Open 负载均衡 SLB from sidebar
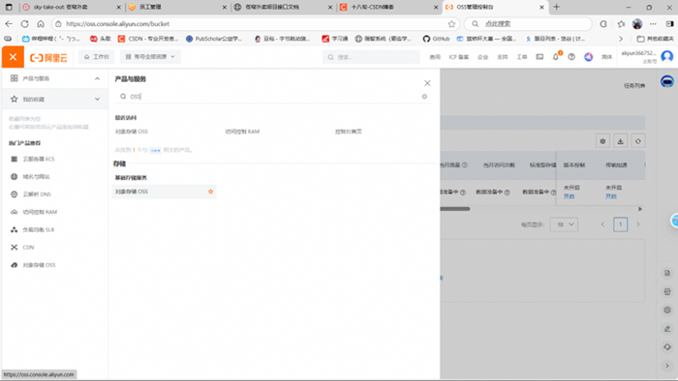Screen dimensions: 678x381 [x=38, y=230]
